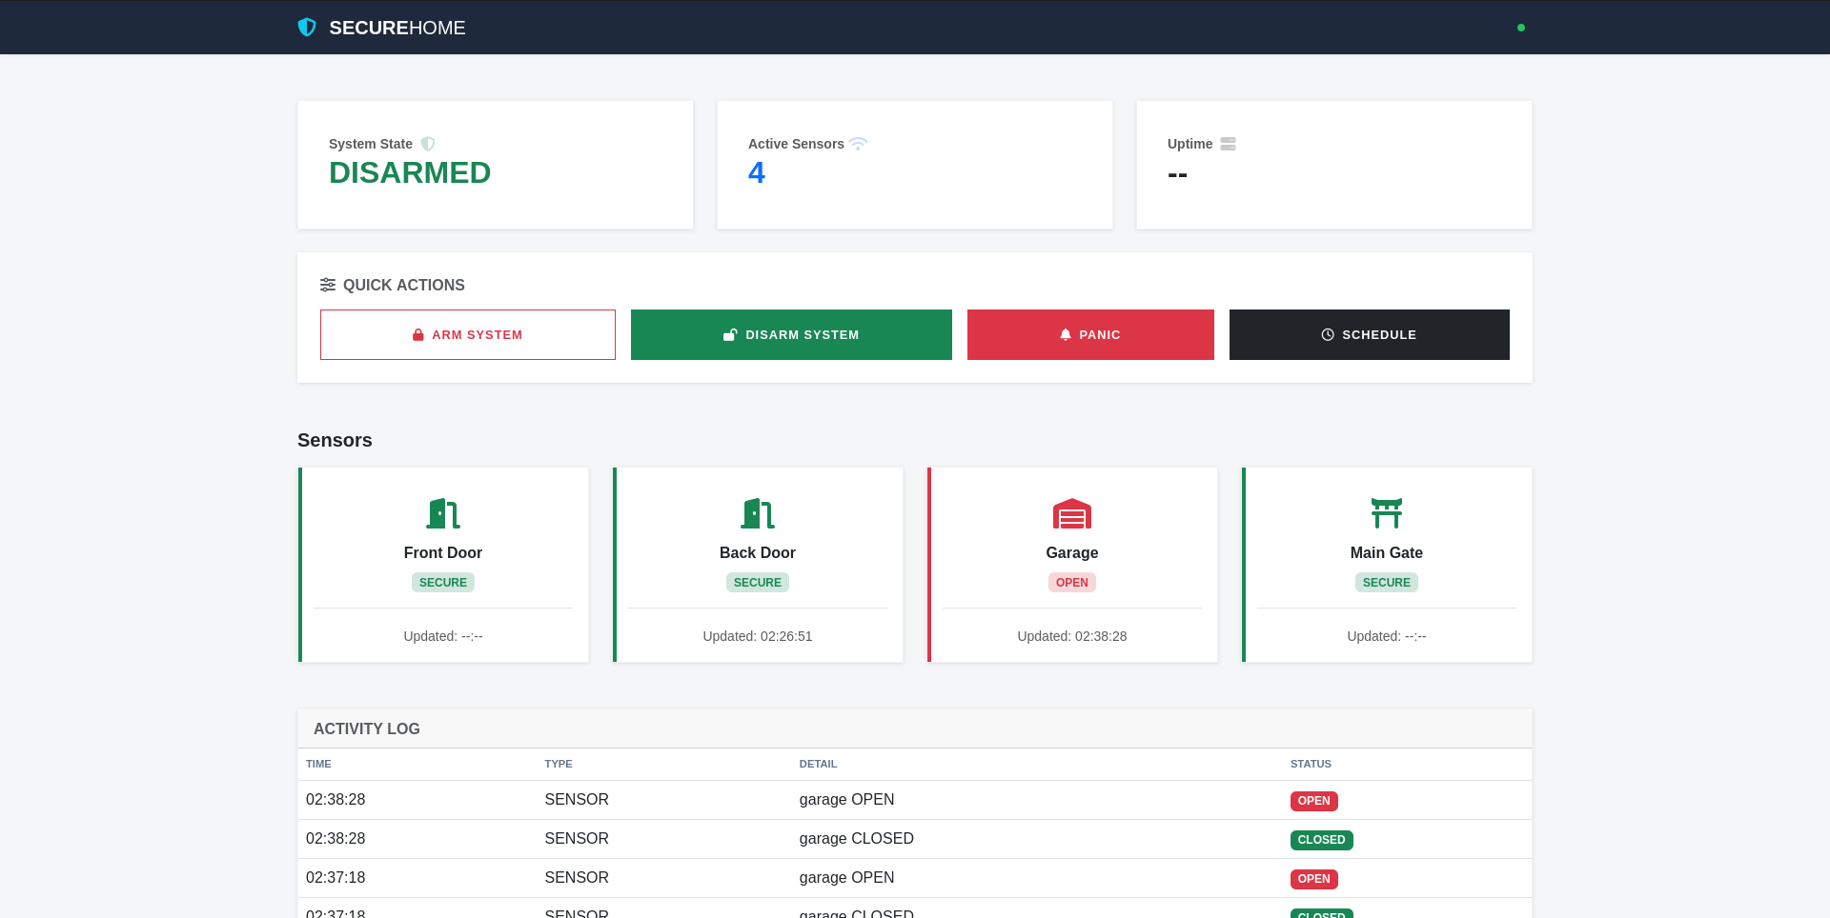
Task: Toggle the green connection status dot
Action: point(1521,28)
